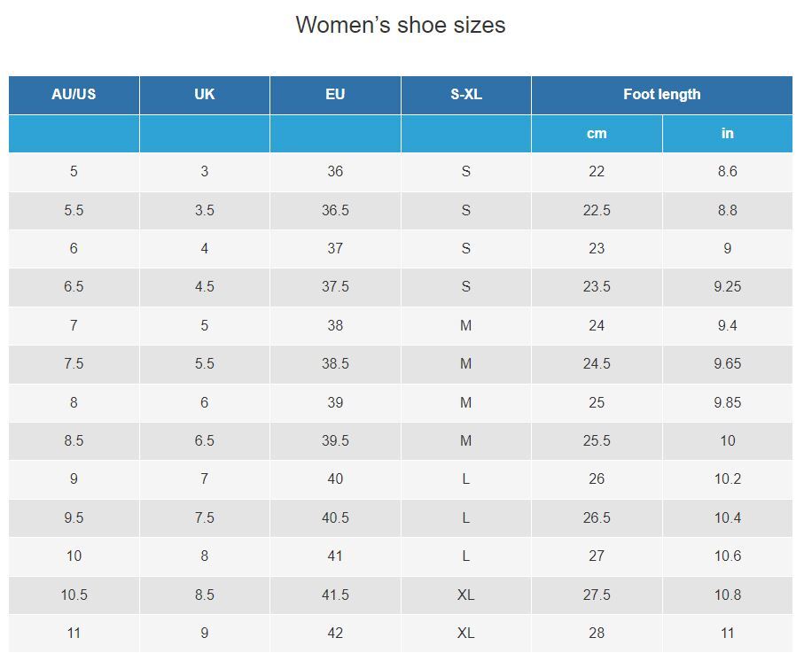The height and width of the screenshot is (661, 804).
Task: Click the 26.5 cm foot length cell
Action: [x=597, y=518]
